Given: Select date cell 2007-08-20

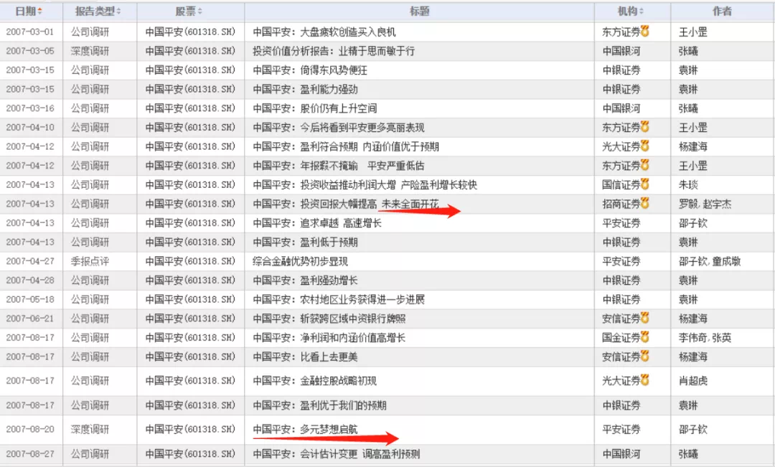Looking at the screenshot, I should 29,429.
